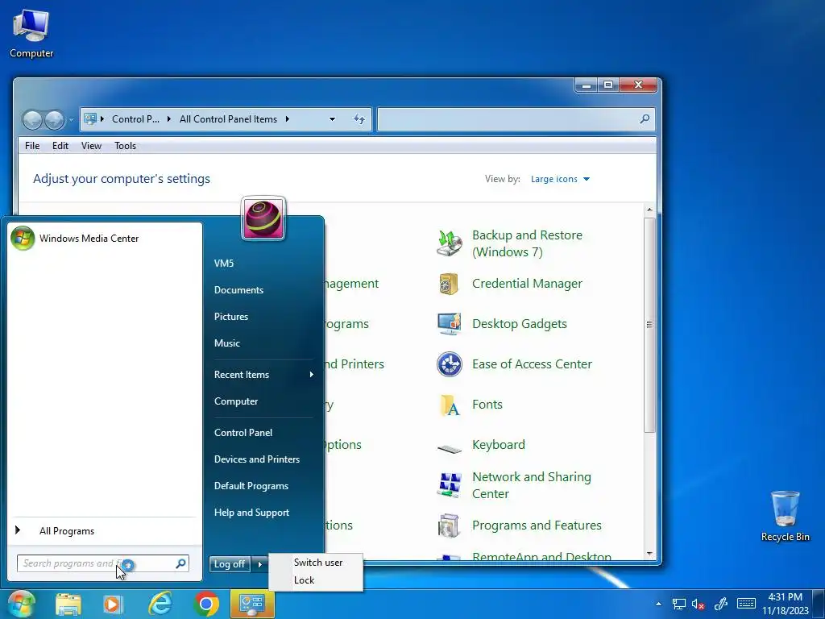Open the Tools menu
The height and width of the screenshot is (619, 825).
125,146
